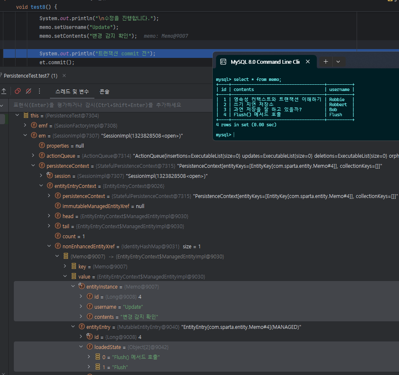The image size is (399, 375).
Task: Collapse the 'this' variable node
Action: click(x=17, y=115)
